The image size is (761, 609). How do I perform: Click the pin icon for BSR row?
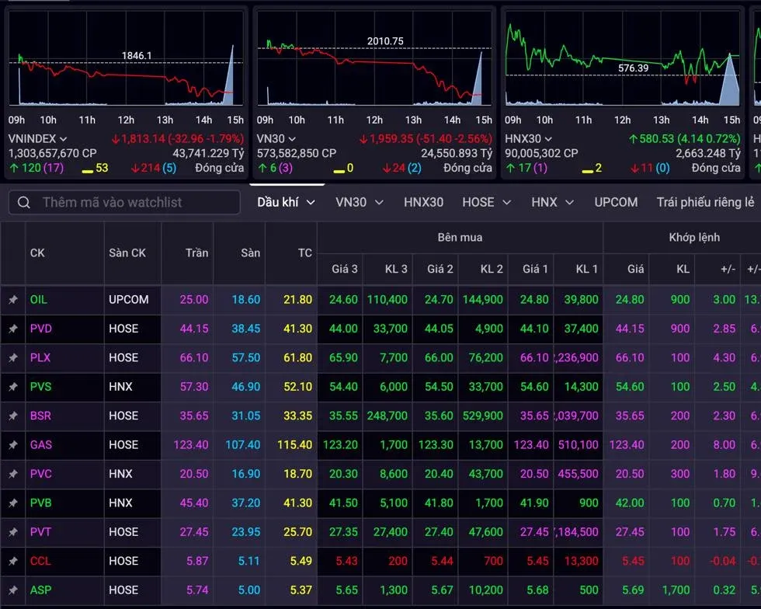(13, 416)
